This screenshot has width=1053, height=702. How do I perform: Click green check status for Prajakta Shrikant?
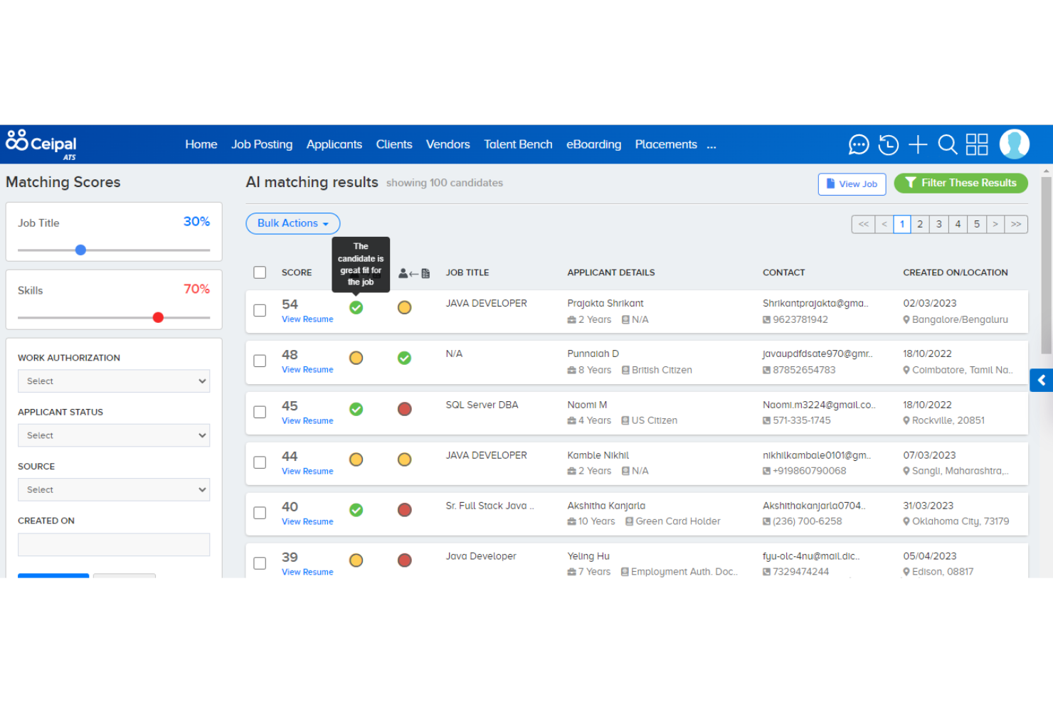[x=356, y=308]
